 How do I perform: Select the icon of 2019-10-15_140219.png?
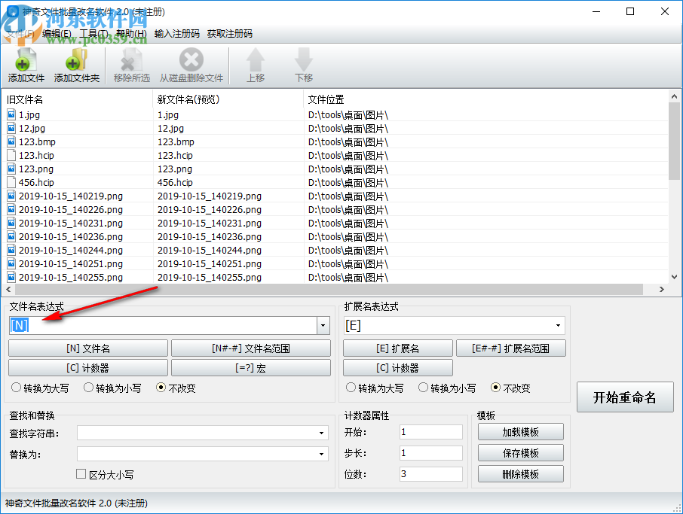11,196
